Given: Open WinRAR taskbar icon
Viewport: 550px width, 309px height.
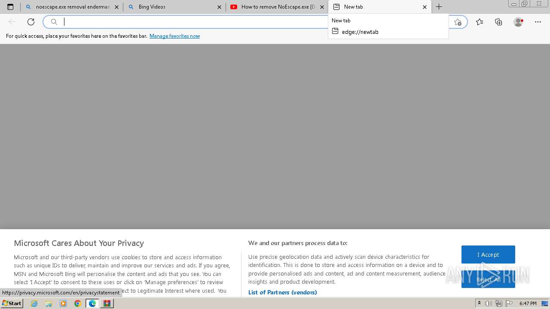Looking at the screenshot, I should point(107,303).
